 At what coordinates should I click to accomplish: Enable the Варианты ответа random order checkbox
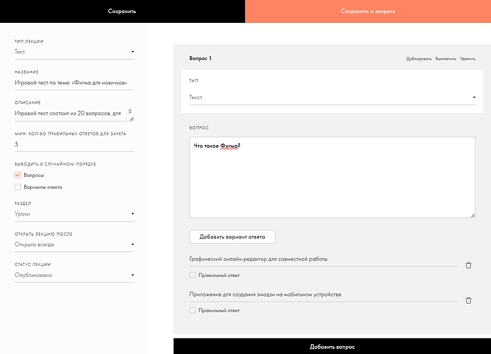pyautogui.click(x=18, y=187)
